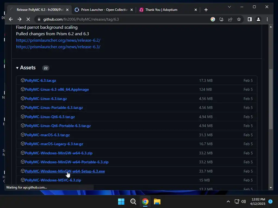The width and height of the screenshot is (278, 208).
Task: Download PollyMC-Windows-MinGW-w64-6.3.zip
Action: point(59,153)
